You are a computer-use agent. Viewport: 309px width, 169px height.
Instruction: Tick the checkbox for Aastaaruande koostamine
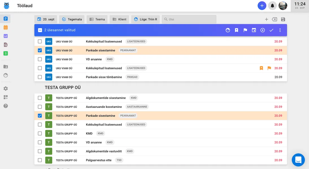click(40, 107)
